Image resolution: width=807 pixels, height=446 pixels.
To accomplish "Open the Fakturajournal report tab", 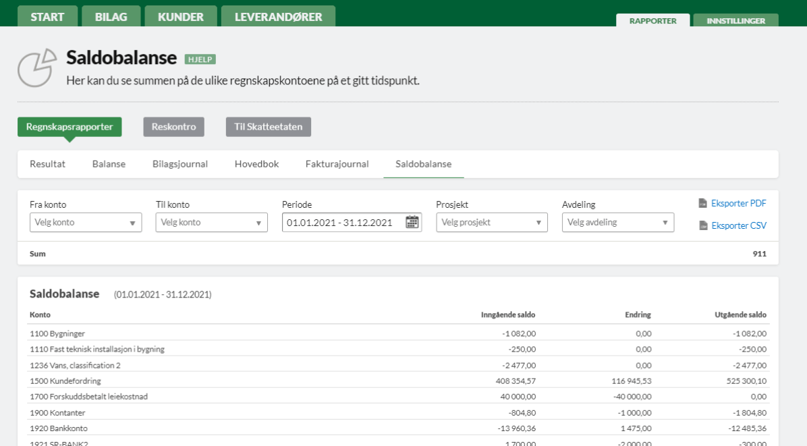I will pos(337,164).
